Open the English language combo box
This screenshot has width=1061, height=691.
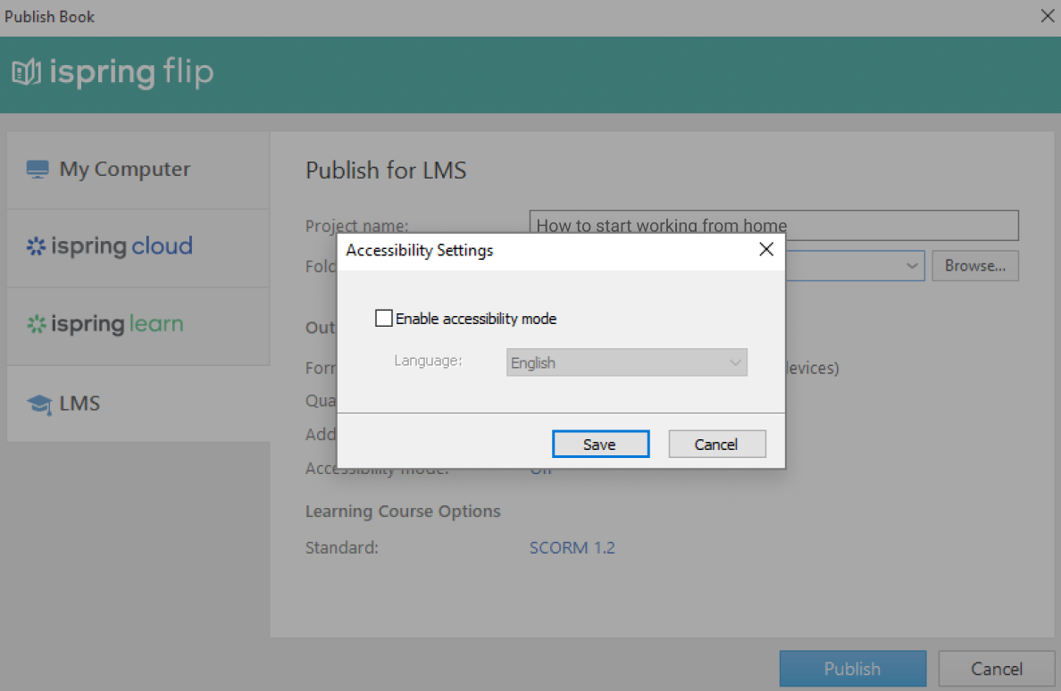626,362
